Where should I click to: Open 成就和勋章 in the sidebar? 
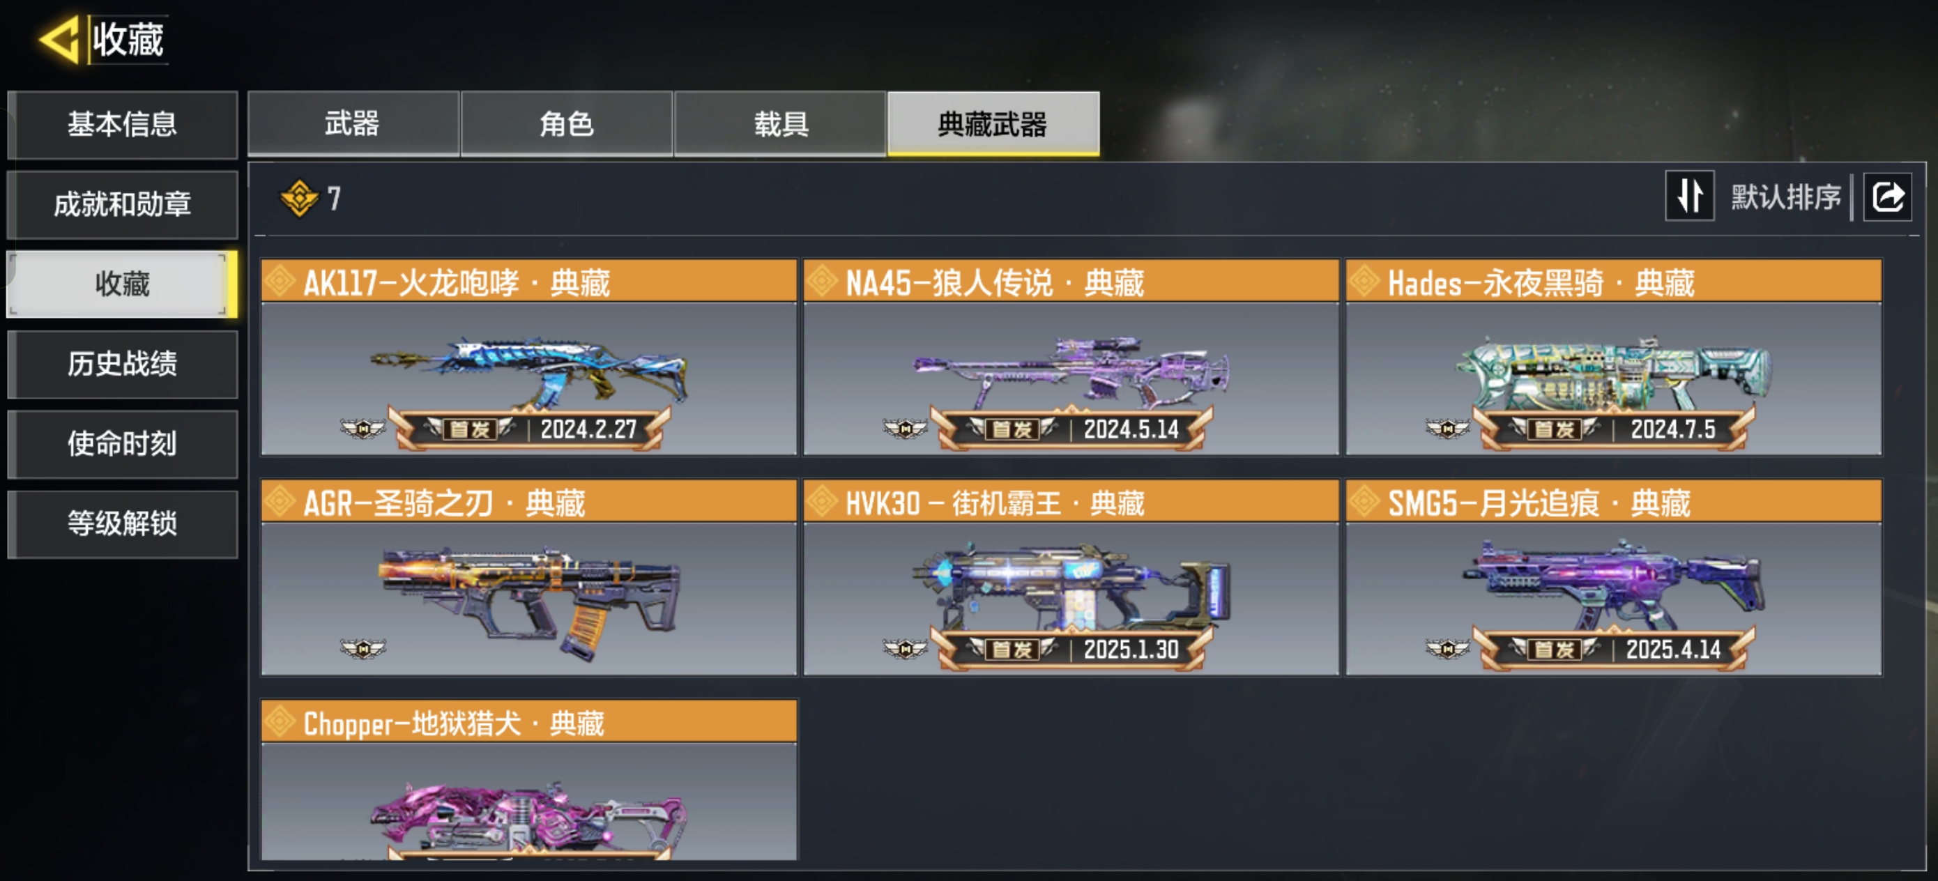point(123,205)
